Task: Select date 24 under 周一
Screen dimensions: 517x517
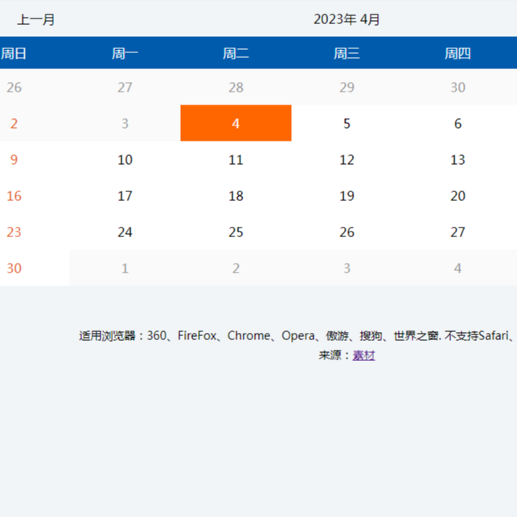Action: (125, 232)
